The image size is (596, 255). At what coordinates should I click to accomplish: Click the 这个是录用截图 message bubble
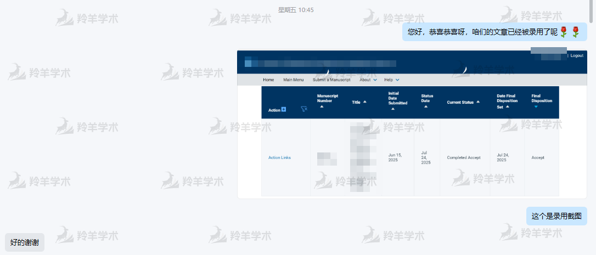pyautogui.click(x=556, y=216)
